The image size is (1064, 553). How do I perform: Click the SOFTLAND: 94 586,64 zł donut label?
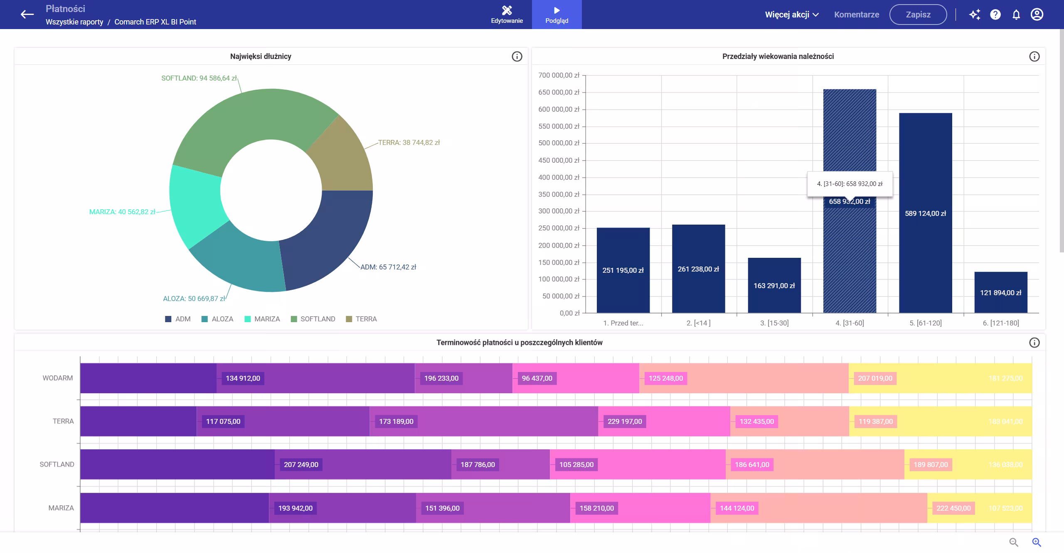[199, 78]
